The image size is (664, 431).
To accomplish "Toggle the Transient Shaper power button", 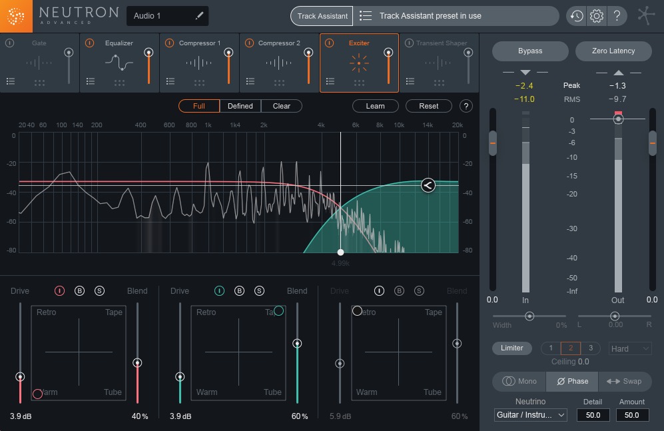I will [x=409, y=43].
